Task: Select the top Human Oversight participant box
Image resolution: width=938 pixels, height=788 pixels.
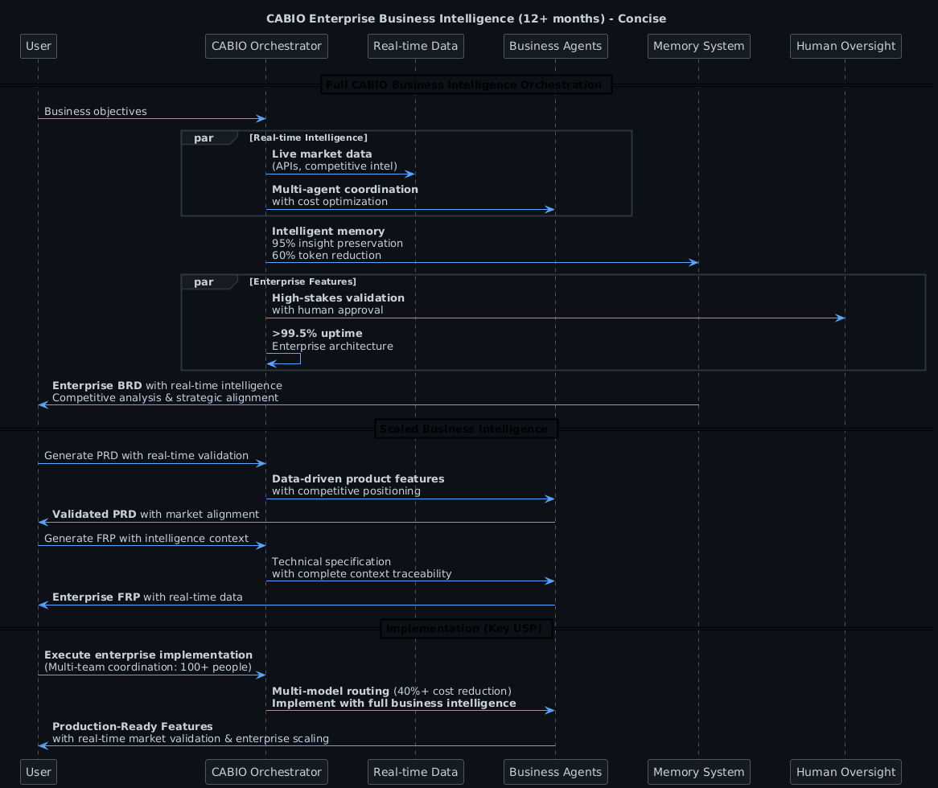Action: coord(845,46)
